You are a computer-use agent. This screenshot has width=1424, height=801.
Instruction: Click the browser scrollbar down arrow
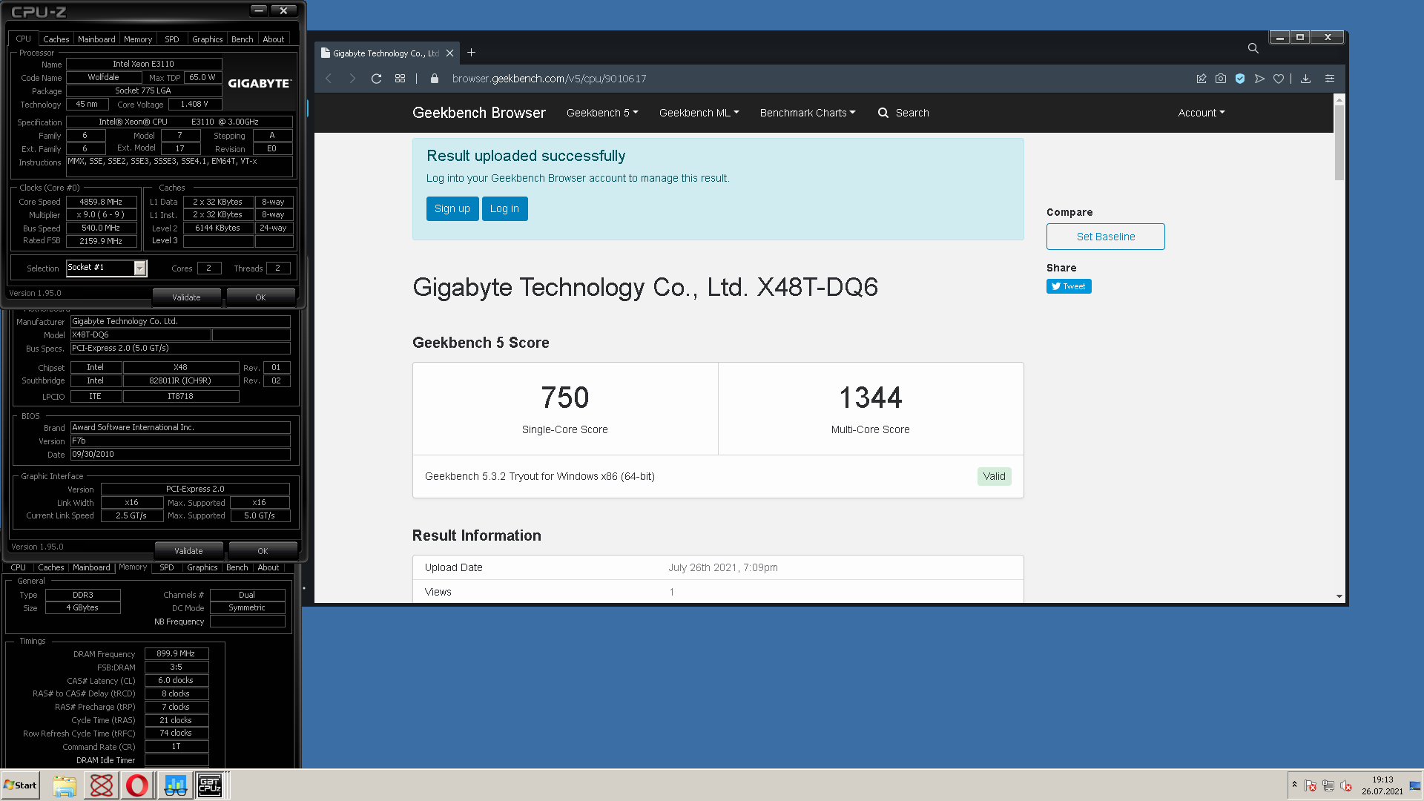(1339, 596)
